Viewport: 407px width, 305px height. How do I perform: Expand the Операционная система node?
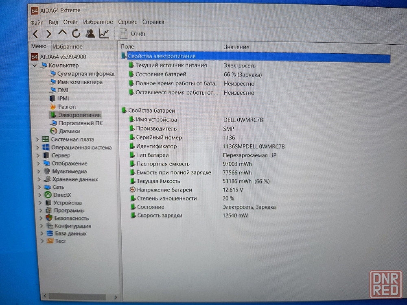(x=37, y=148)
